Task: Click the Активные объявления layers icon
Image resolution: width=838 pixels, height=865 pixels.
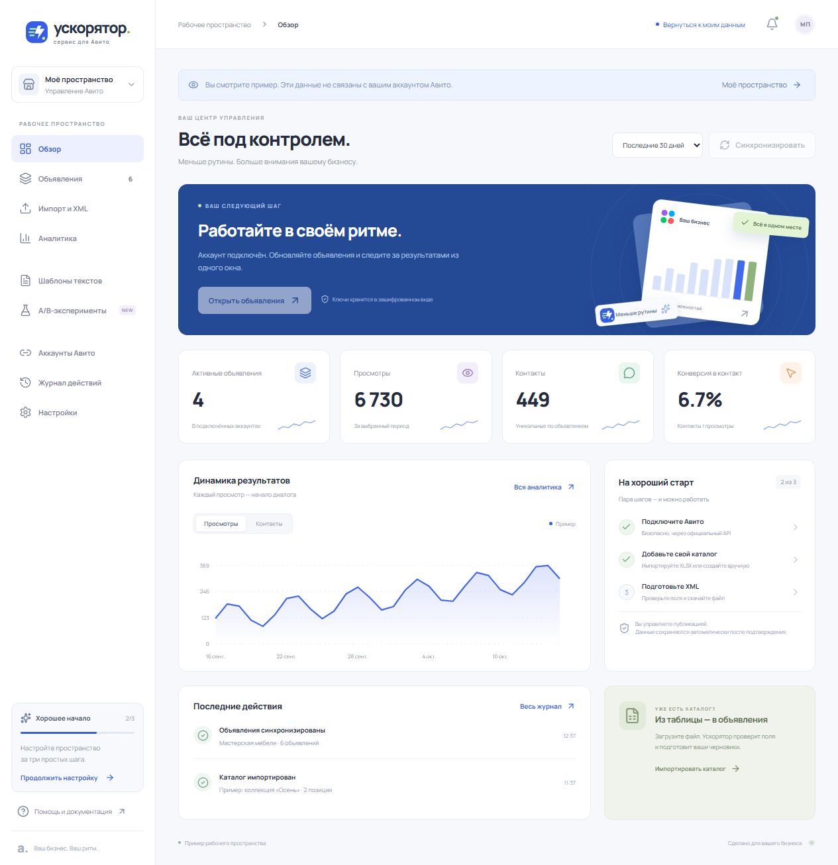Action: pyautogui.click(x=305, y=373)
